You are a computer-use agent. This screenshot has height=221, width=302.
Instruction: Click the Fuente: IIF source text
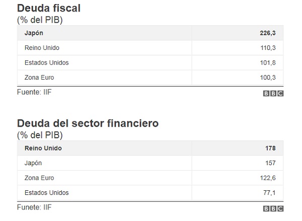34,92
